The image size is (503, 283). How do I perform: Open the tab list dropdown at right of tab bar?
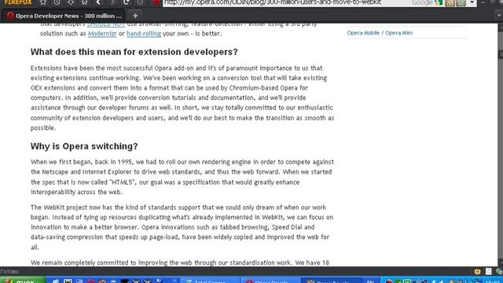pyautogui.click(x=499, y=15)
